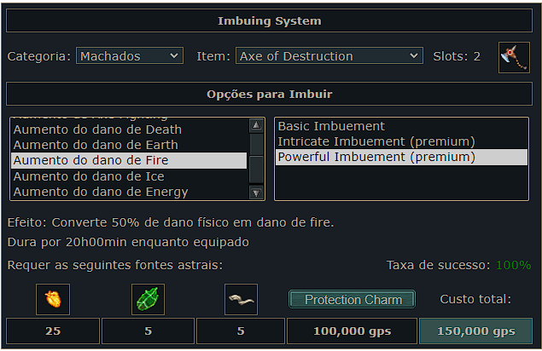Image resolution: width=542 pixels, height=351 pixels.
Task: Toggle the Protection Charm button
Action: [x=353, y=300]
